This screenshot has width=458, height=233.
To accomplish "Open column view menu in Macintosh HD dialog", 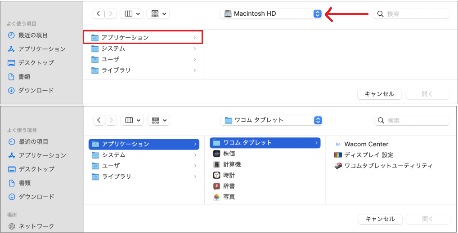I will (x=131, y=14).
